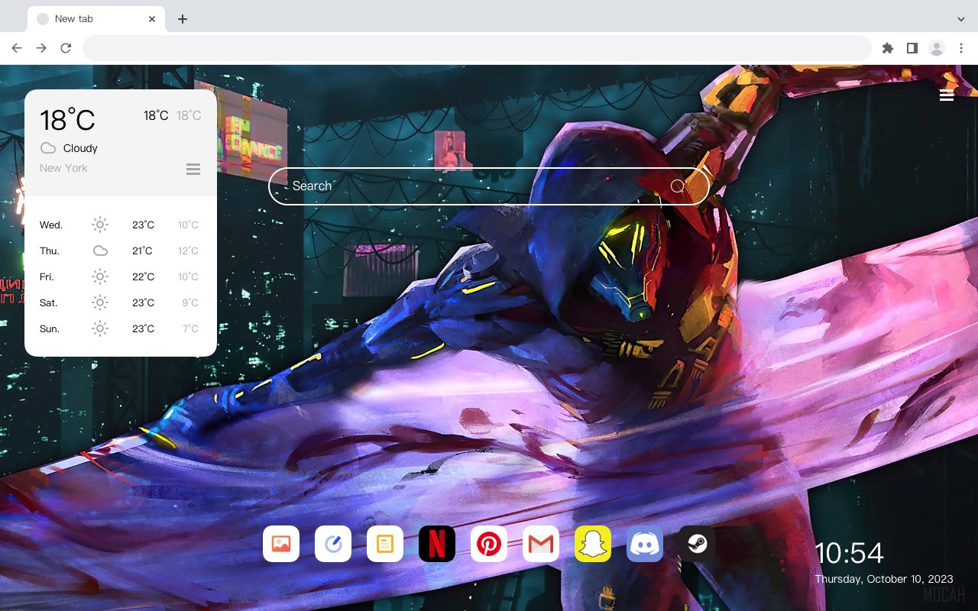Image resolution: width=978 pixels, height=611 pixels.
Task: Select the Sat. forecast row label
Action: point(49,302)
